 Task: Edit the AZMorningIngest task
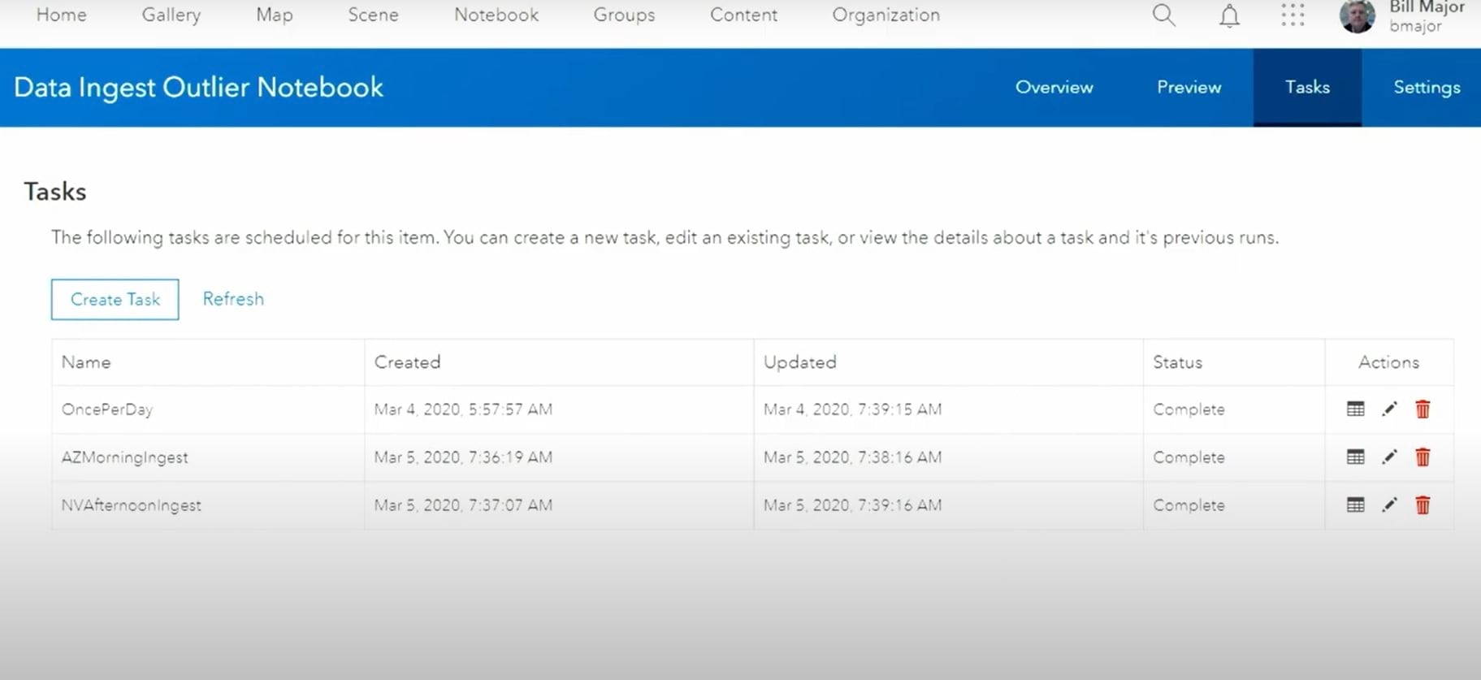(x=1389, y=457)
